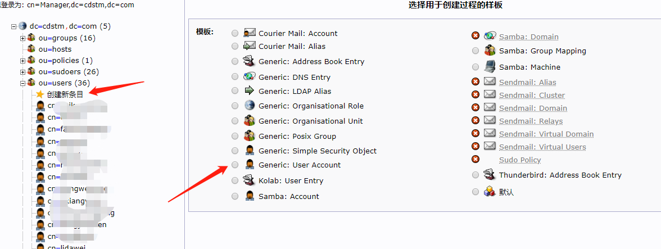Choose the Generic: Posix Group radio option
Viewport: 661px width, 249px height.
[x=234, y=136]
